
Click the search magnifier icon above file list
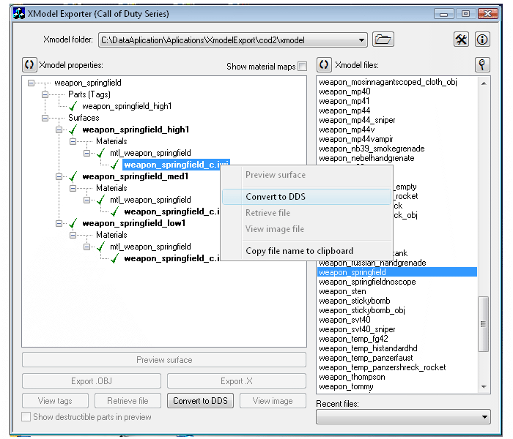click(482, 64)
